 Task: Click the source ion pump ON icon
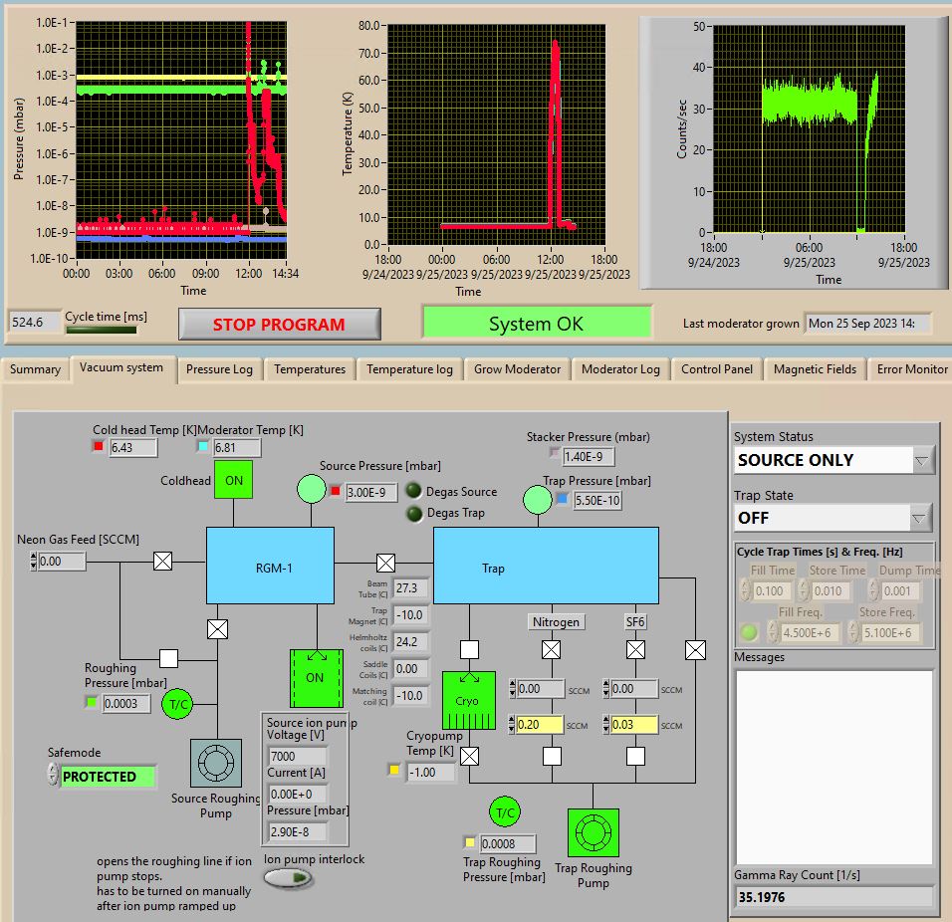[315, 678]
